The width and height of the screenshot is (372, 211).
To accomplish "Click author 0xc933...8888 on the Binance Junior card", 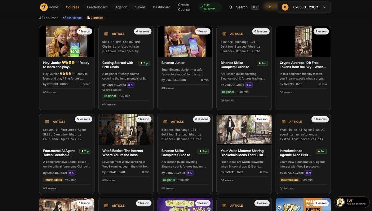I will tap(176, 80).
